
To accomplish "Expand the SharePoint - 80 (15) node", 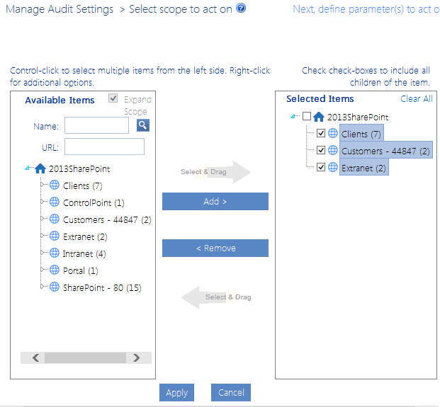I will point(43,287).
